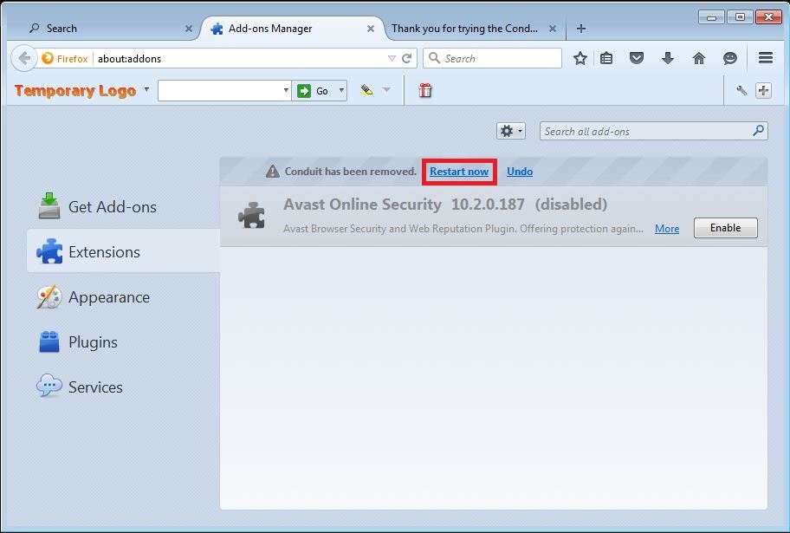Select the Extensions category
The height and width of the screenshot is (533, 790).
click(123, 251)
